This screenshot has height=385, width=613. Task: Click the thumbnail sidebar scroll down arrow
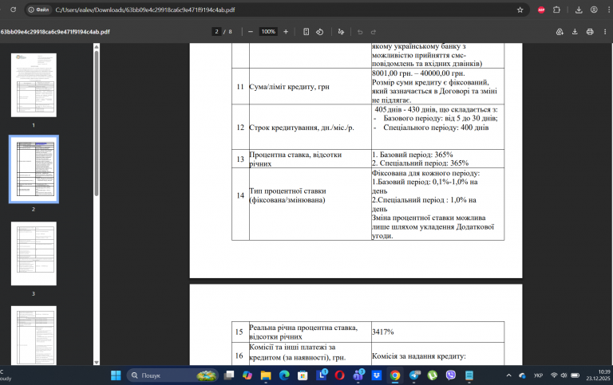(x=97, y=363)
